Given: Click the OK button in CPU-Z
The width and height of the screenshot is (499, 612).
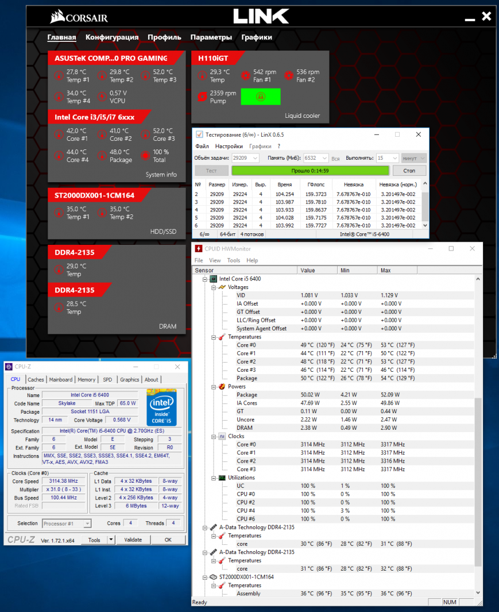Looking at the screenshot, I should 168,540.
